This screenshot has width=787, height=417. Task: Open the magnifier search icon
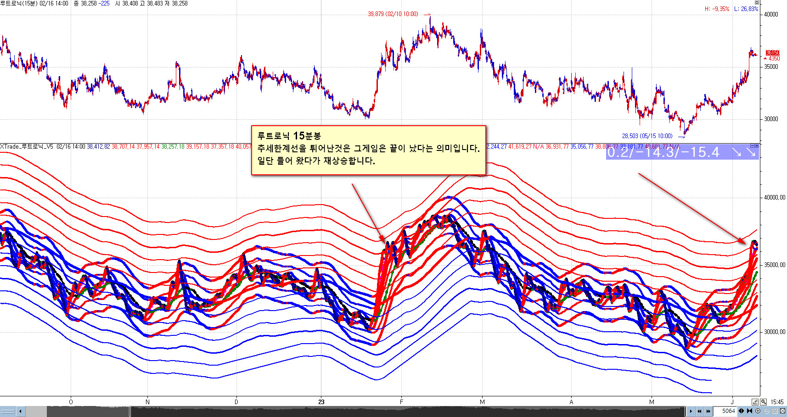[763, 402]
